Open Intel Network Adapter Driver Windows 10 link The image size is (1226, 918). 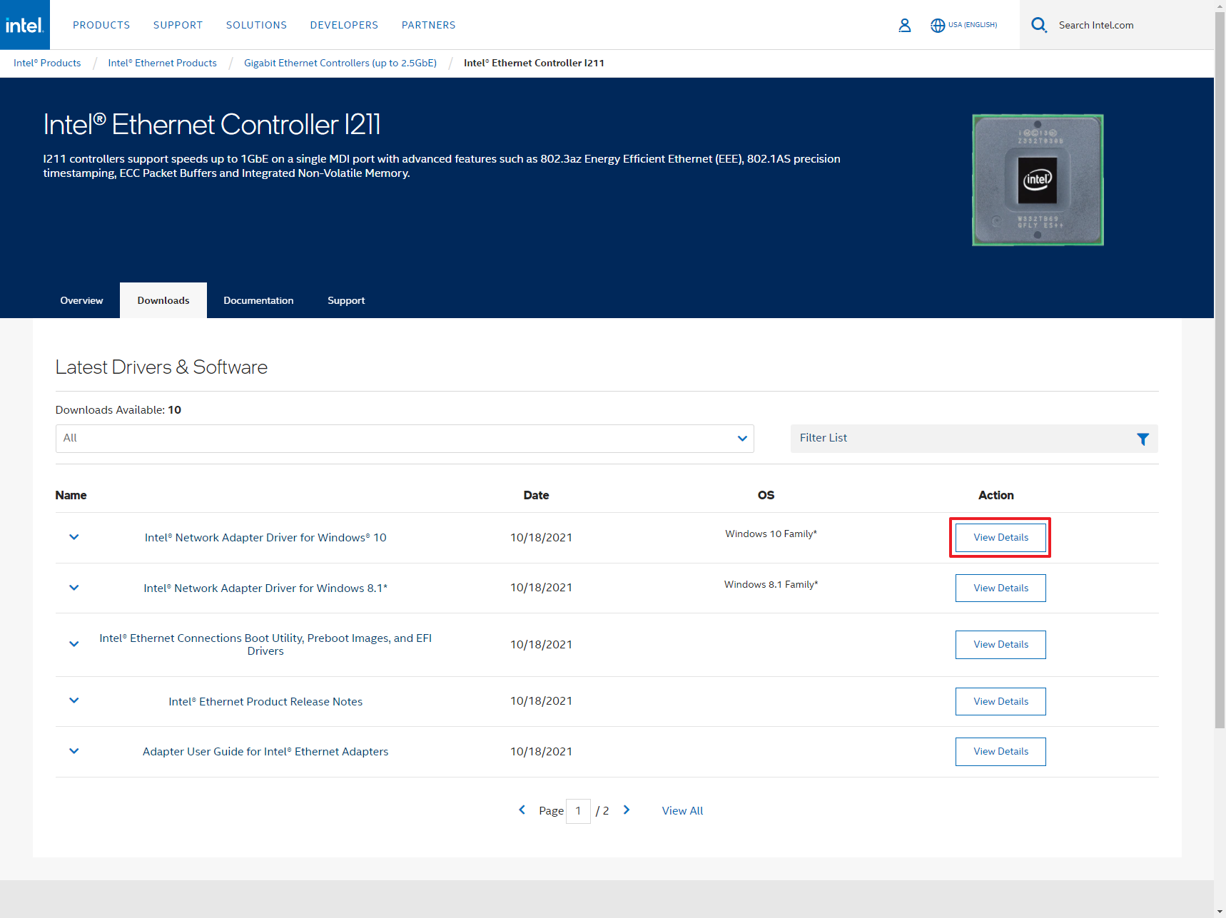[x=265, y=538]
